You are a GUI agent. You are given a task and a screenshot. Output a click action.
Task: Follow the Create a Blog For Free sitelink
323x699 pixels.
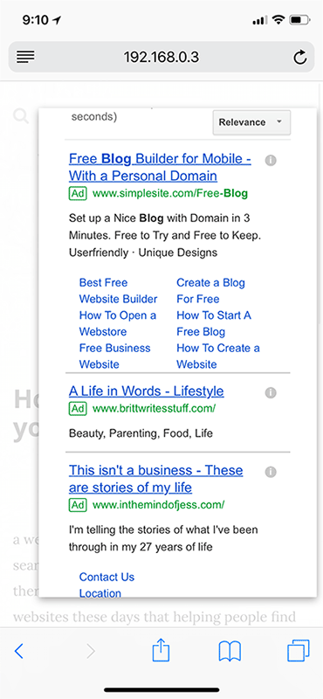210,291
